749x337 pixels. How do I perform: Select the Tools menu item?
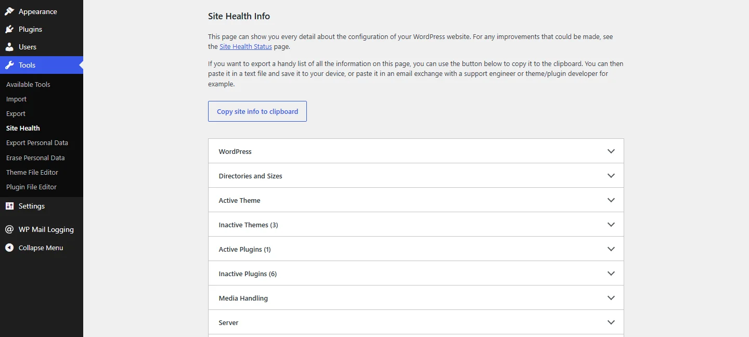pos(42,65)
